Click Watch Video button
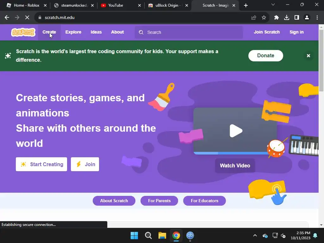 [235, 166]
